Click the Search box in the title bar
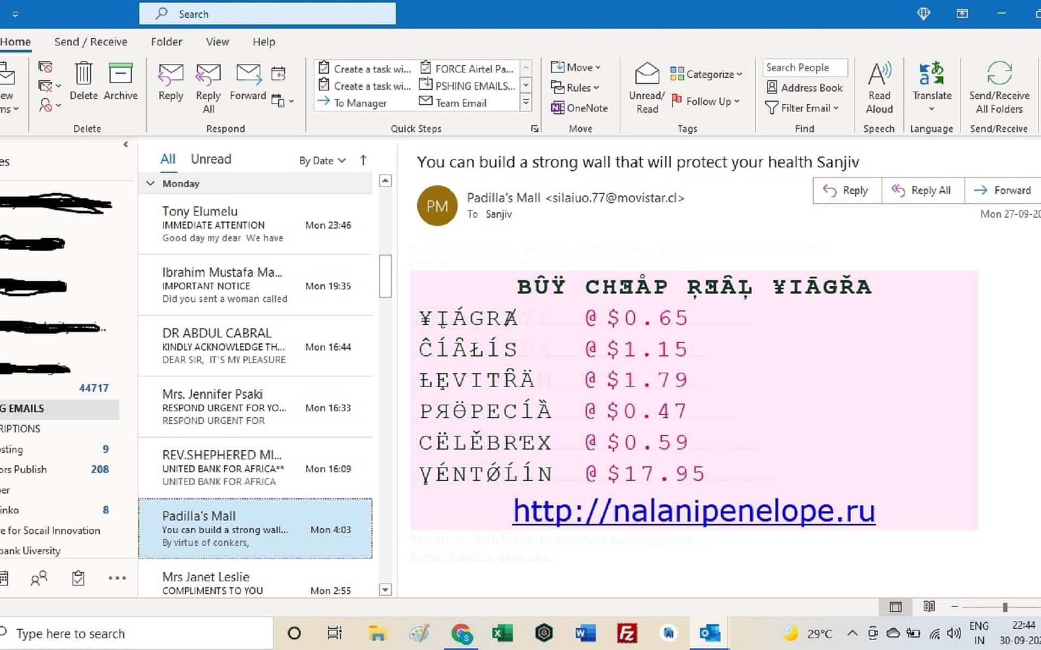The width and height of the screenshot is (1041, 650). tap(267, 14)
